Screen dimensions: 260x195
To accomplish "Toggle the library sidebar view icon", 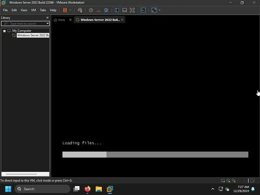I will coord(117,10).
